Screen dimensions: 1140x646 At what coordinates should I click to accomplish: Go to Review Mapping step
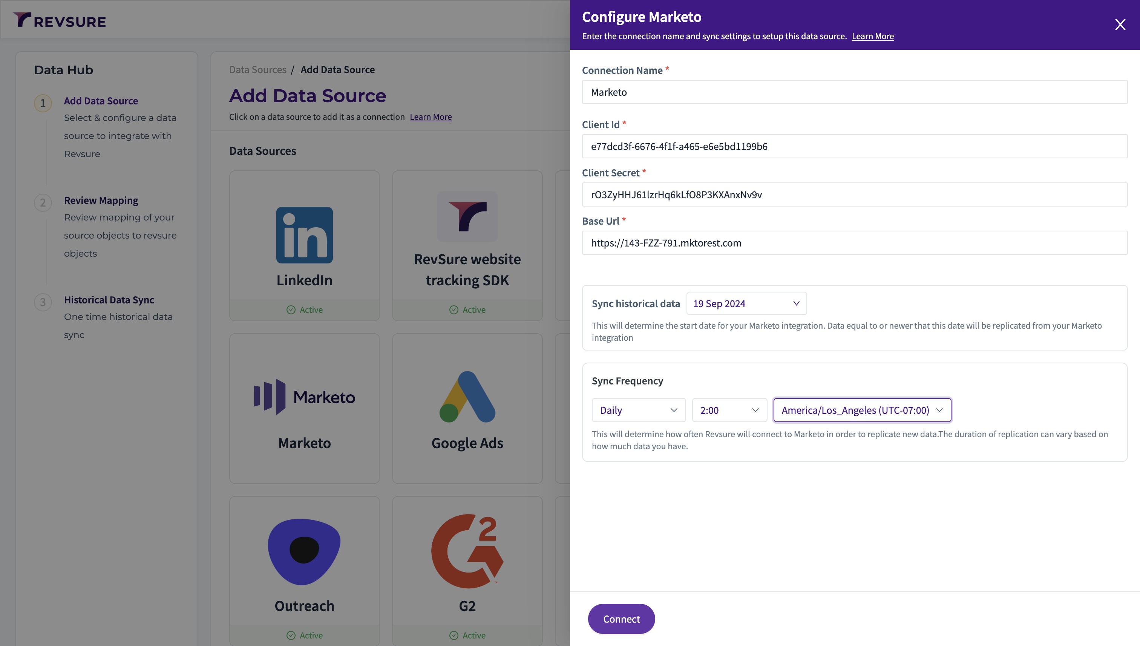pyautogui.click(x=101, y=200)
